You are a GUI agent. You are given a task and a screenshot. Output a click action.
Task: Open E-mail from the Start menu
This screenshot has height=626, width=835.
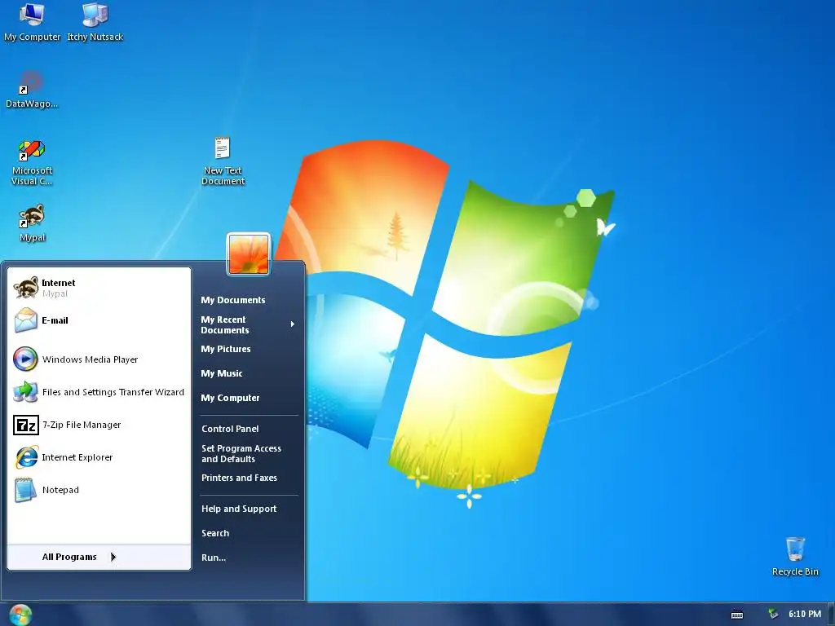click(99, 320)
